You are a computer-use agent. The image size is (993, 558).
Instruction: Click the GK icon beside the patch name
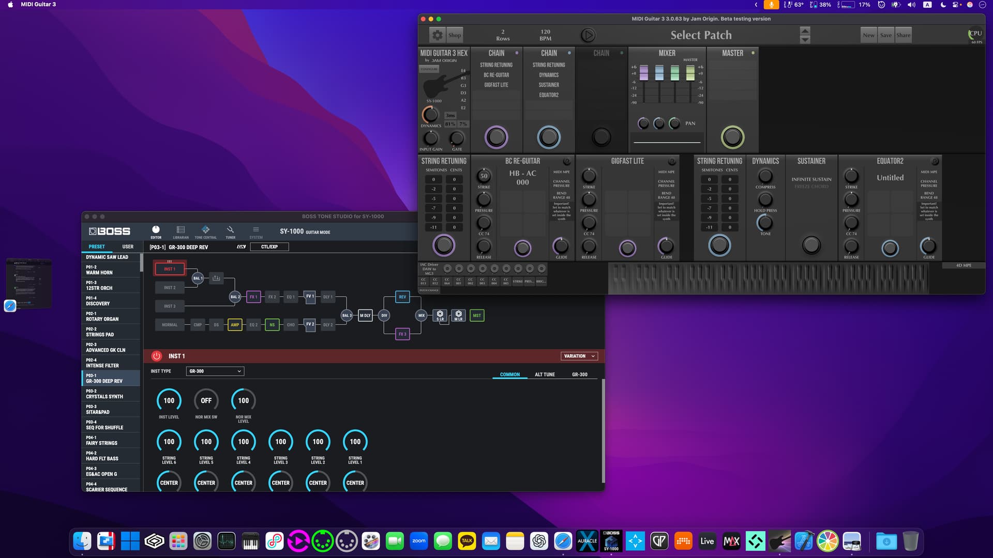point(241,247)
